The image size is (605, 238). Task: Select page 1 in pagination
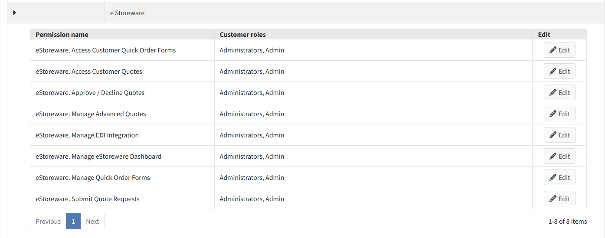click(x=73, y=221)
